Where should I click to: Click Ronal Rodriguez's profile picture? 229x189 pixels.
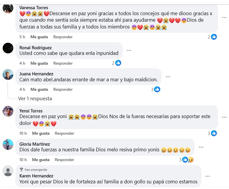tap(8, 48)
